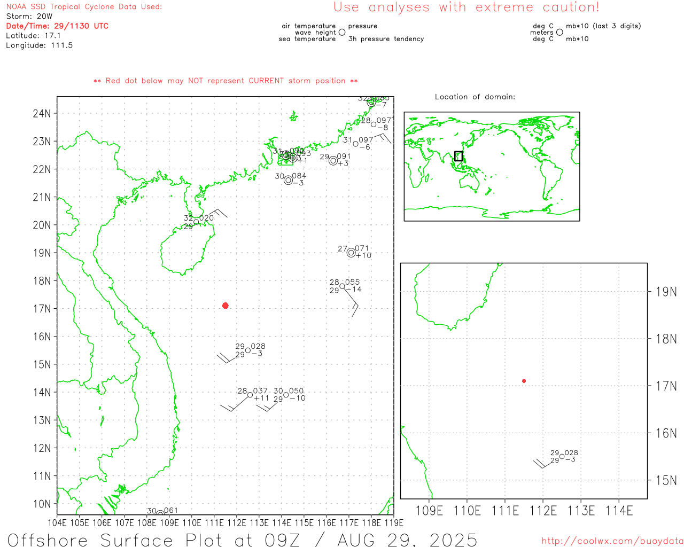Viewport: 684px width, 547px height.
Task: Click the 10N latitude label on main map
Action: [42, 504]
